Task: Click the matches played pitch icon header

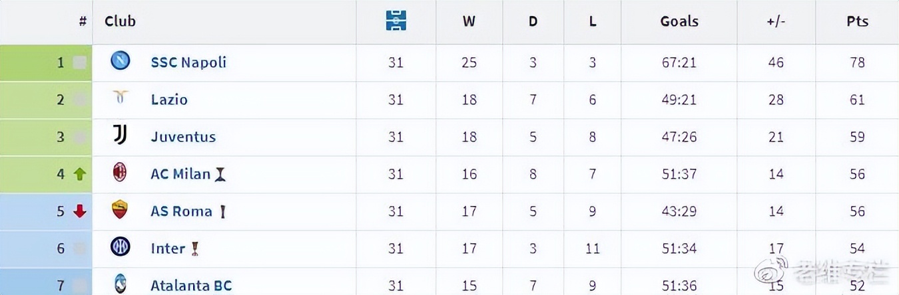Action: [396, 21]
